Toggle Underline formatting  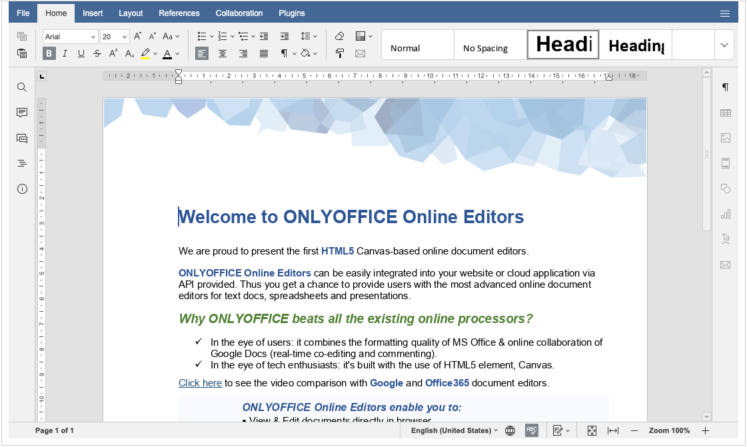click(x=81, y=53)
